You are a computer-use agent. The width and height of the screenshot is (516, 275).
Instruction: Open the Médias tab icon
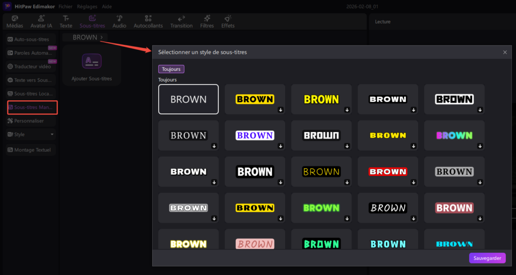pos(15,19)
